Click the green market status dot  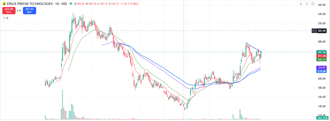pos(71,4)
